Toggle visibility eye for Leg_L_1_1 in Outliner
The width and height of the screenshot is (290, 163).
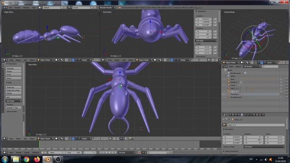point(281,88)
